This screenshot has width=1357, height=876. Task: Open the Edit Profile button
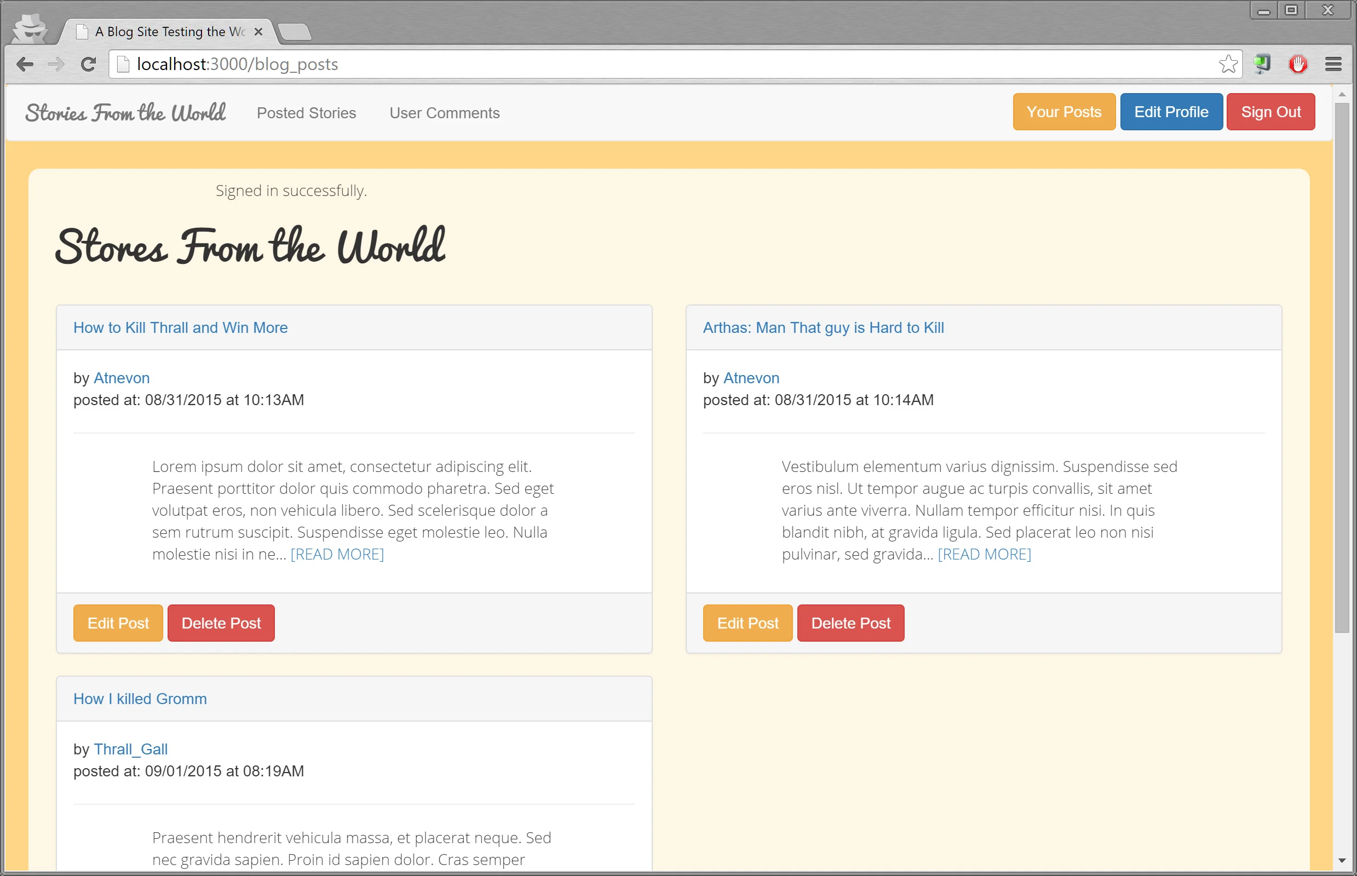pyautogui.click(x=1171, y=112)
